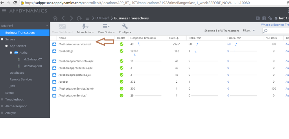Open Troubleshoot in the left sidebar
This screenshot has width=289, height=139.
(14, 99)
